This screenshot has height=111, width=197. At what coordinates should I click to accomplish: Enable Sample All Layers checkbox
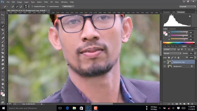32,6
